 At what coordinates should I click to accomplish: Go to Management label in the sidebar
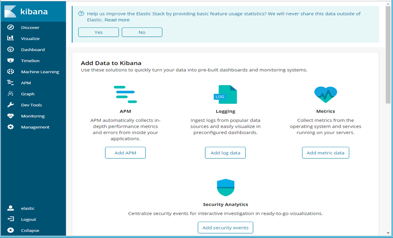point(35,127)
